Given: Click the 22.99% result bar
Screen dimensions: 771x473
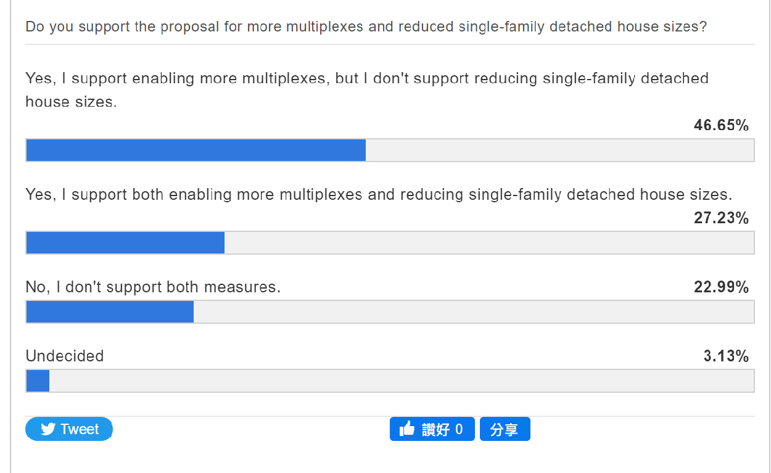Looking at the screenshot, I should (x=390, y=311).
